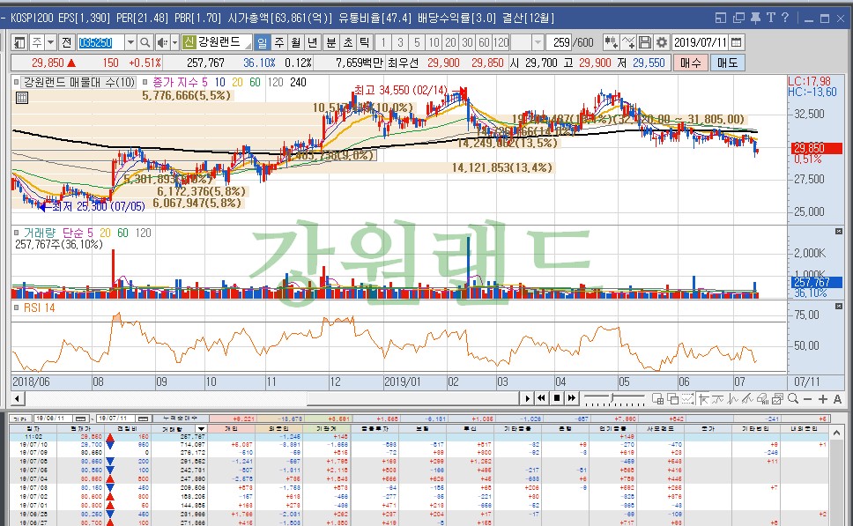853x526 pixels.
Task: Click the 누적순매수 button
Action: coord(180,419)
